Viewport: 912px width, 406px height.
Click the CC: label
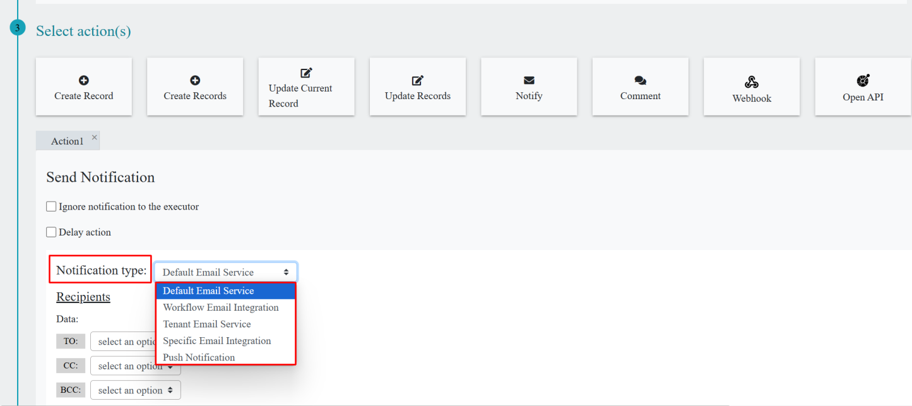tap(70, 366)
